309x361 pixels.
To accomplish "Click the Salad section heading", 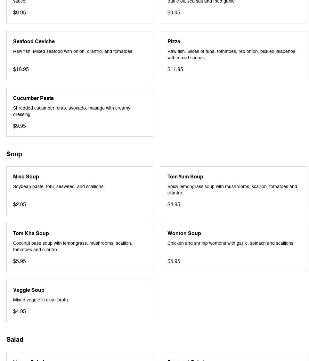I will point(15,340).
